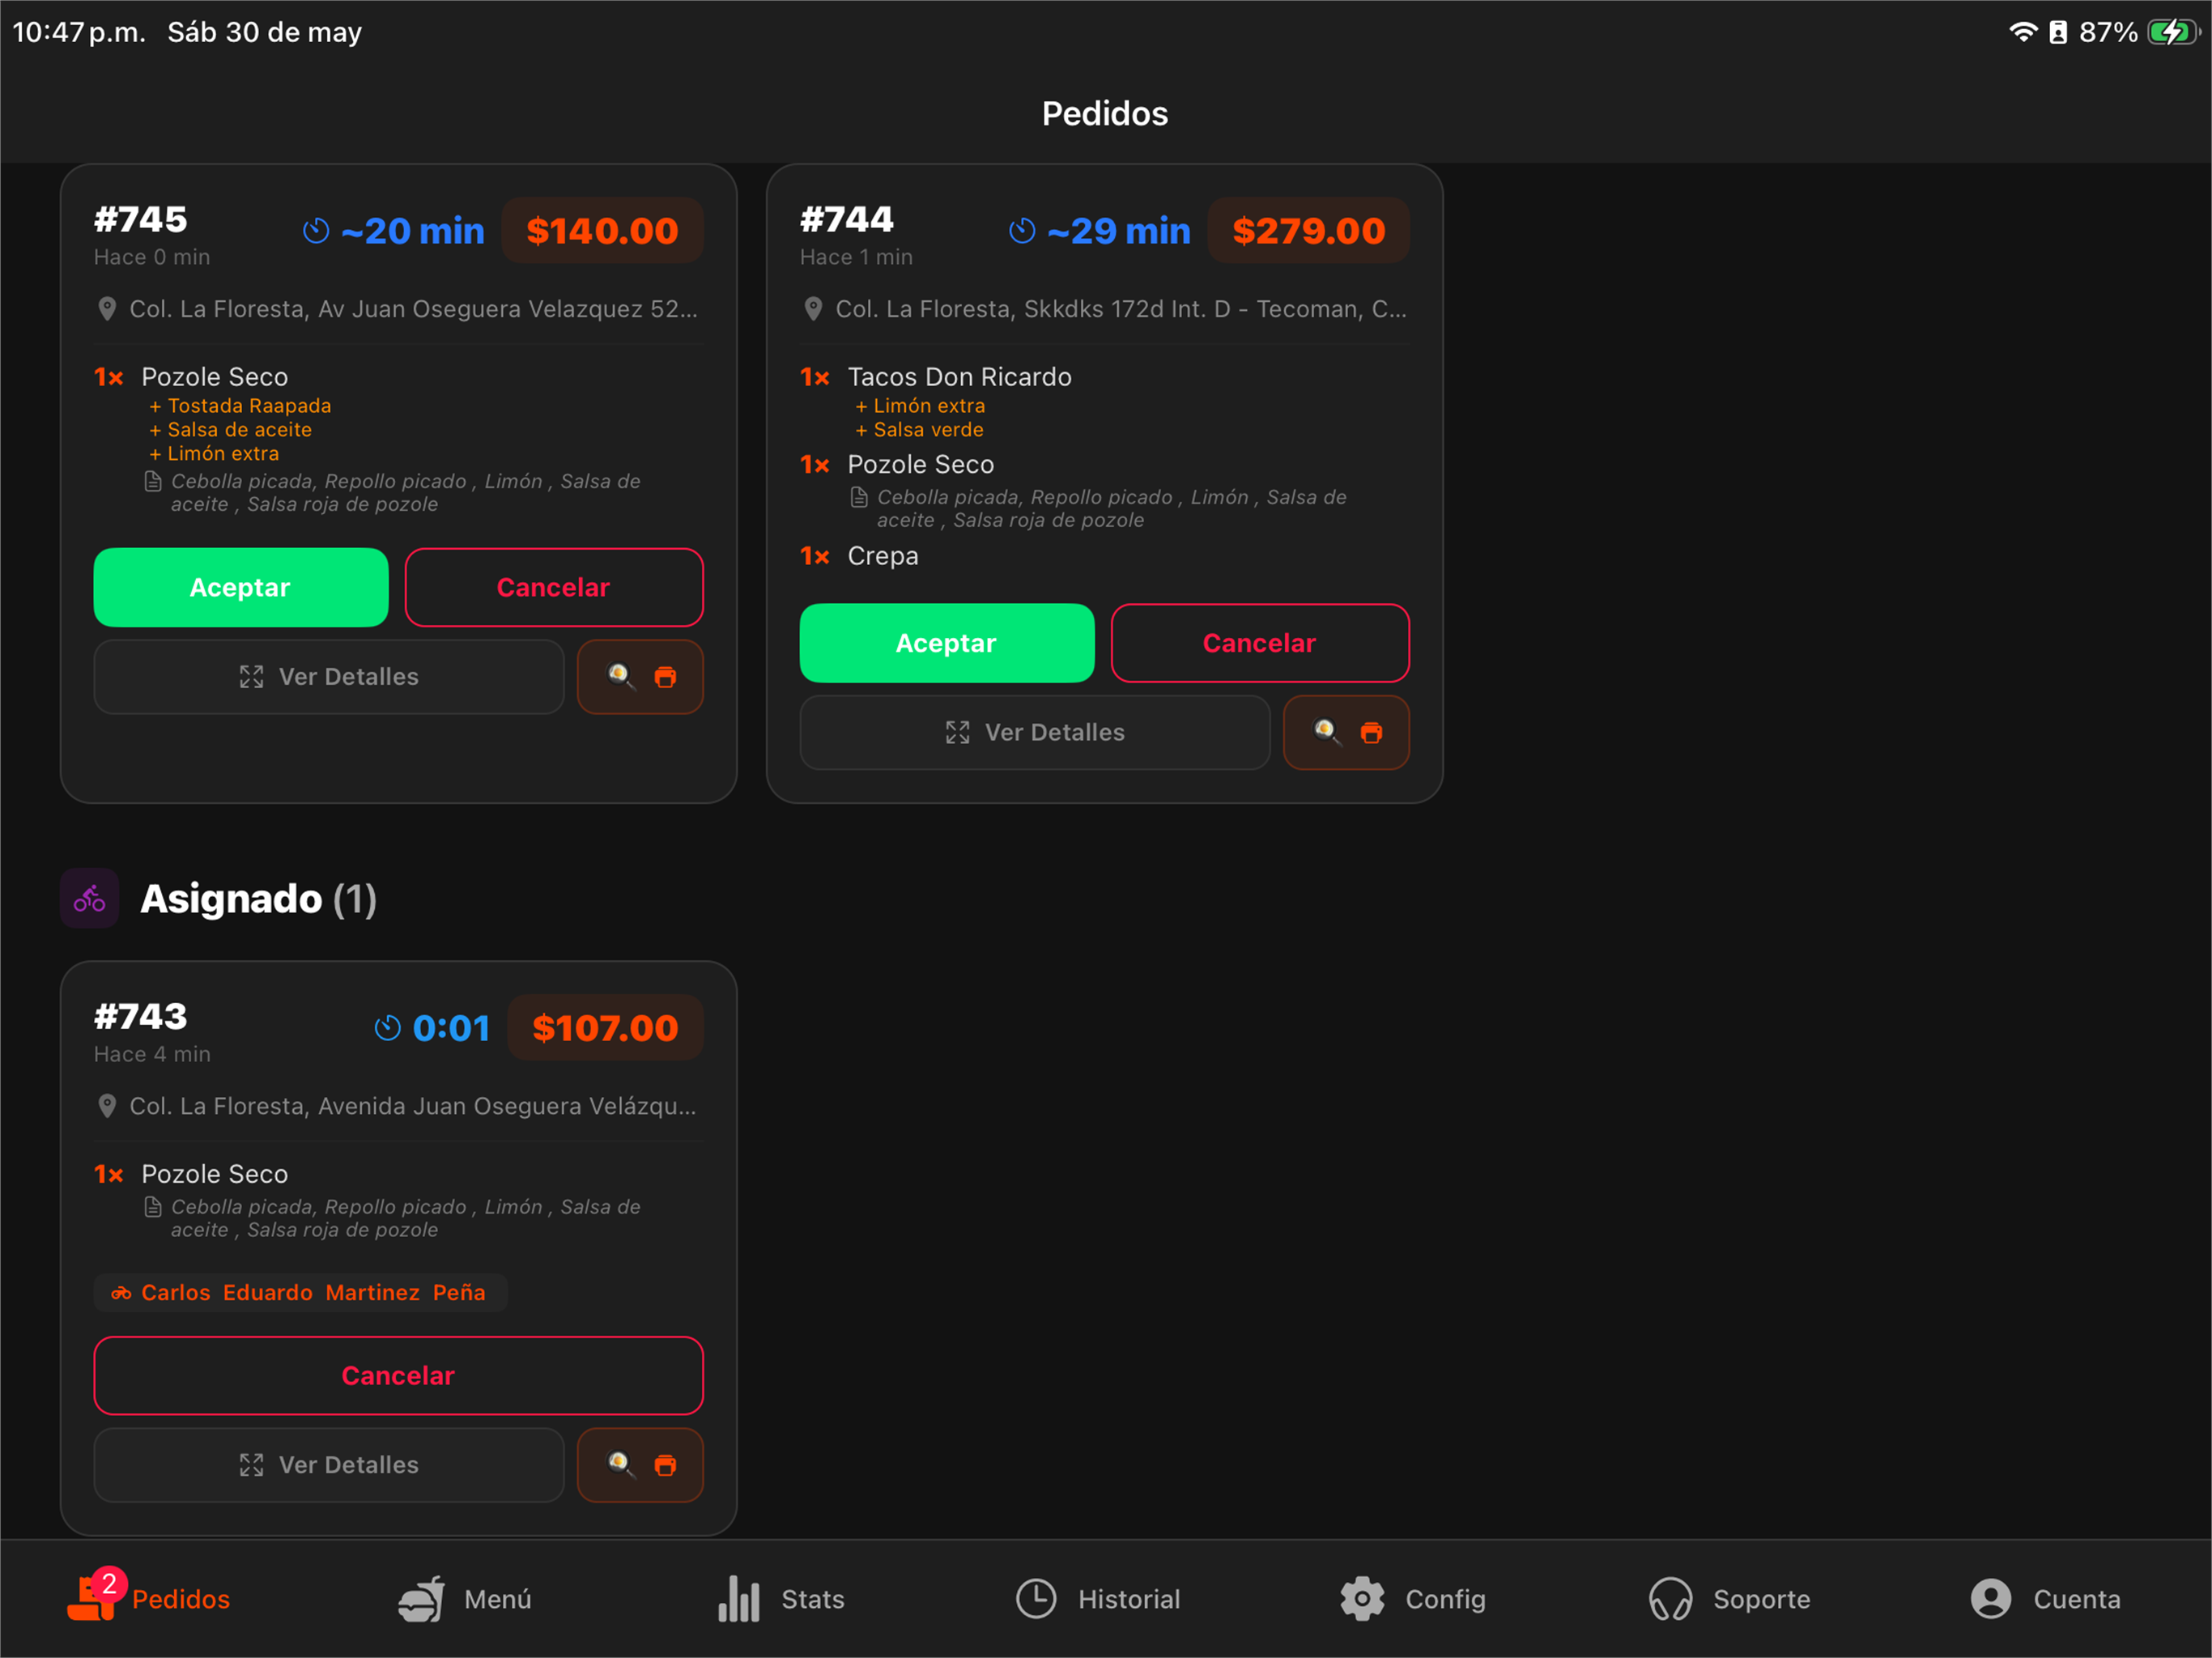Click printer icon on order #745
Image resolution: width=2212 pixels, height=1658 pixels.
click(665, 678)
